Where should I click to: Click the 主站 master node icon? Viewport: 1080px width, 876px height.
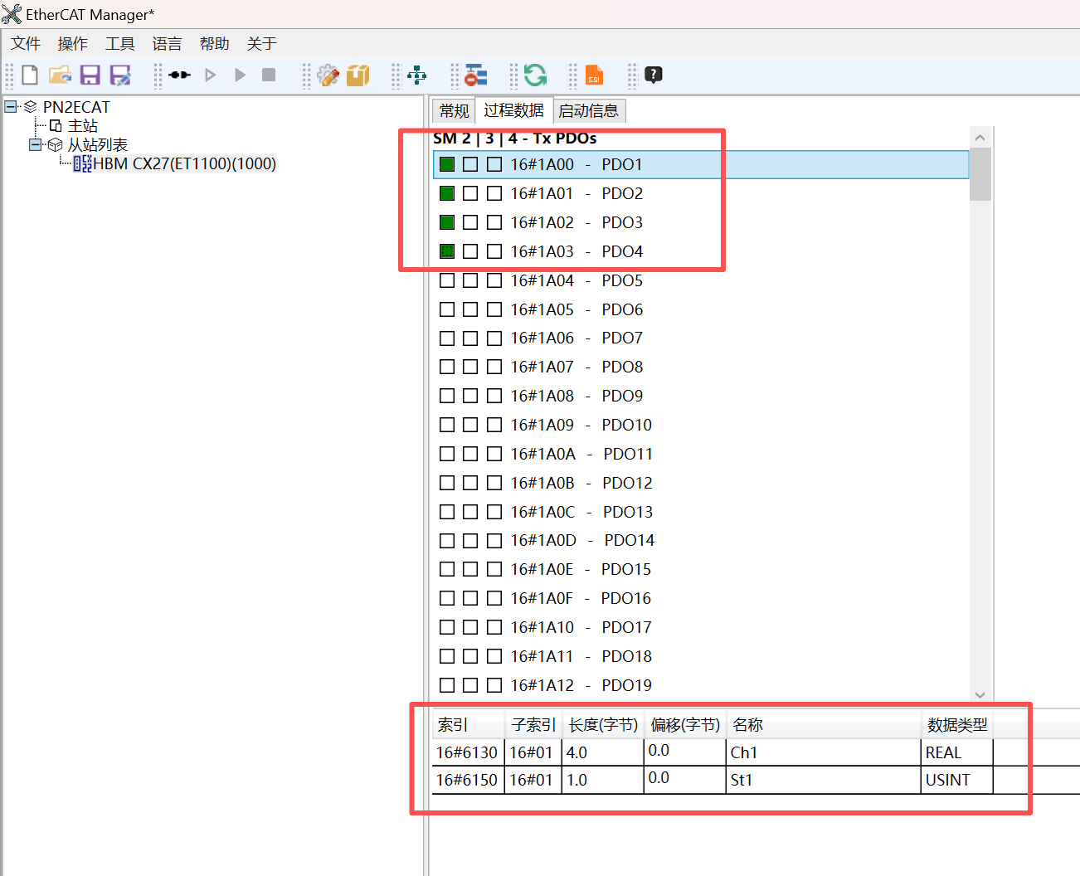click(56, 126)
